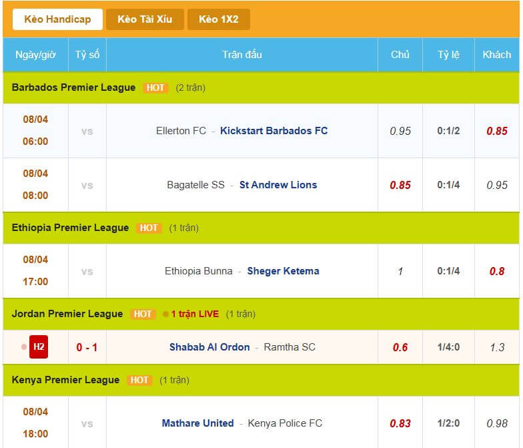Click the orange LIVE indicator dot

click(x=165, y=314)
